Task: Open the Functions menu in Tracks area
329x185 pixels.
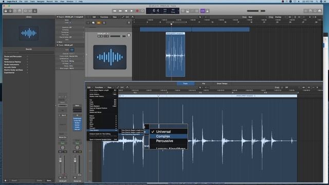Action: pos(104,17)
